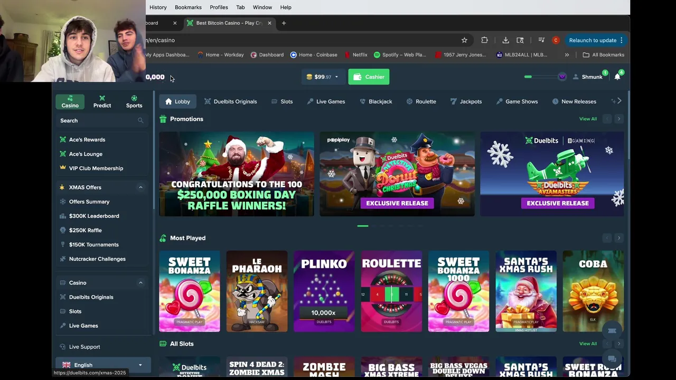The image size is (676, 380).
Task: Open $300K Leaderboard link
Action: coord(94,216)
